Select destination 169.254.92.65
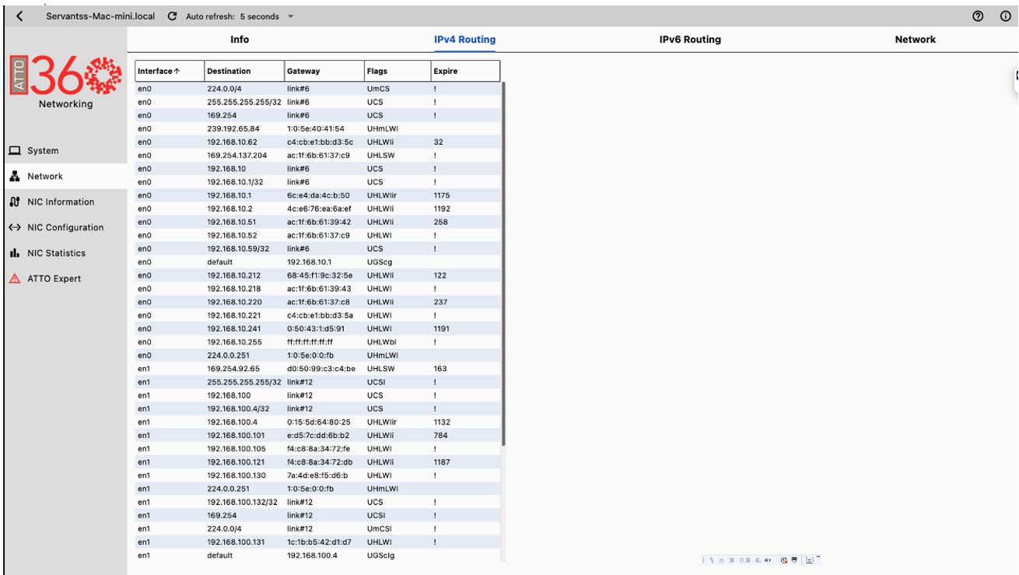1019x575 pixels. pyautogui.click(x=233, y=368)
